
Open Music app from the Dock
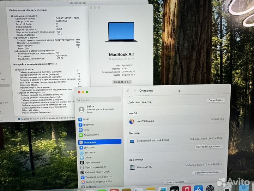pos(187,189)
